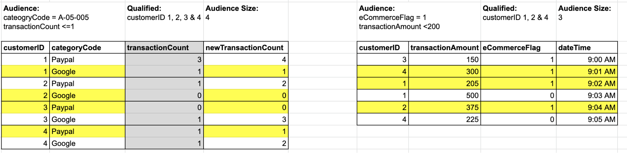Viewport: 627px width, 153px height.
Task: Click the highlighted 9:04 AM cell
Action: (x=587, y=107)
